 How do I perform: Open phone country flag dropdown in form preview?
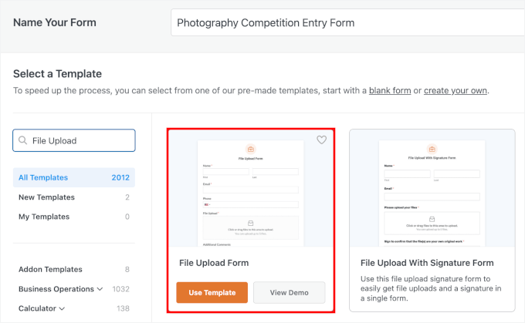[207, 205]
